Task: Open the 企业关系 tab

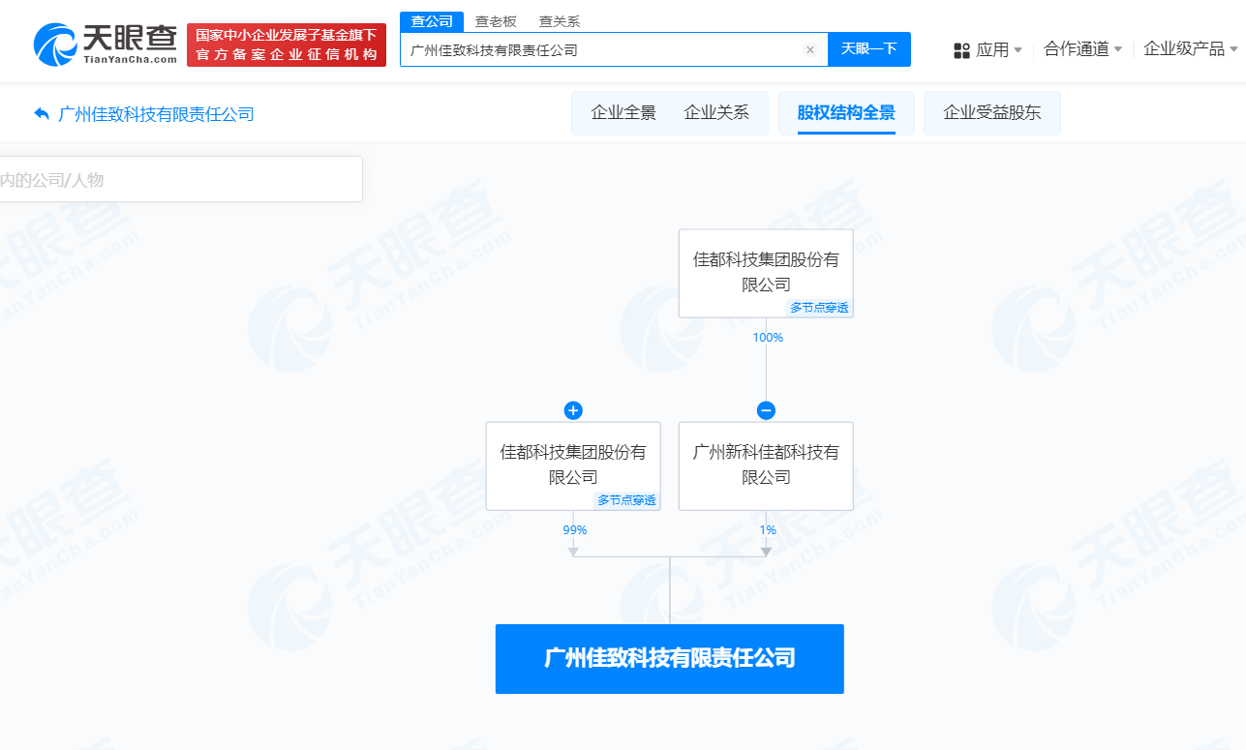Action: point(719,112)
